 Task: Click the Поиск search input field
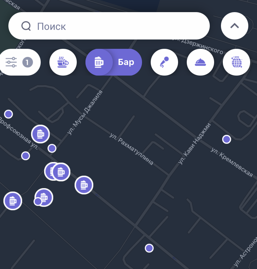tap(118, 26)
